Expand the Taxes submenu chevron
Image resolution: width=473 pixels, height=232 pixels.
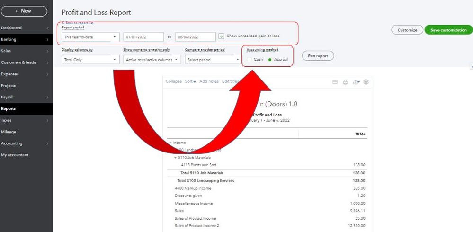47,120
